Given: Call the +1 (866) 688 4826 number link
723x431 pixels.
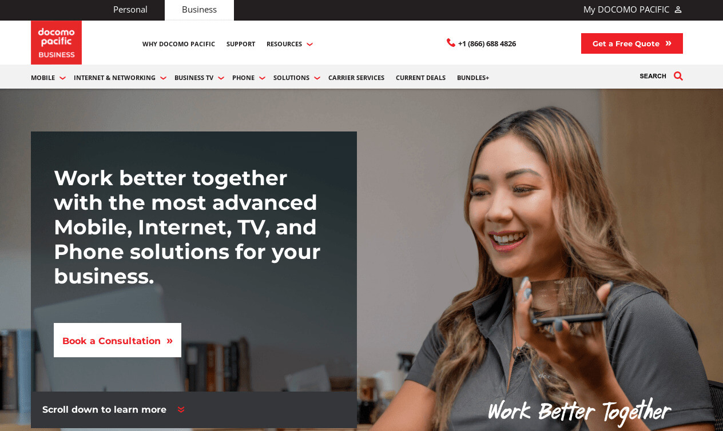Looking at the screenshot, I should (x=487, y=43).
